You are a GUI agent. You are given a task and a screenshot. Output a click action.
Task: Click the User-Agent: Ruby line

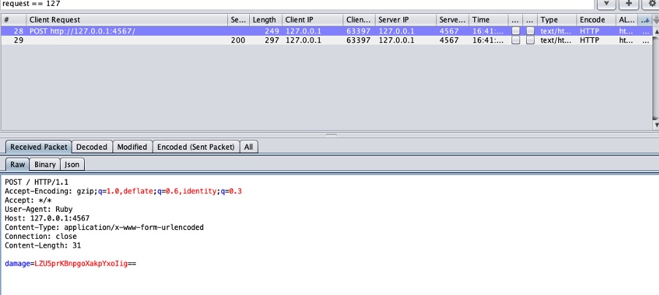click(x=39, y=210)
